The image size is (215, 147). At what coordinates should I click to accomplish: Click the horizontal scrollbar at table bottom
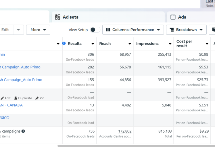(x=135, y=146)
